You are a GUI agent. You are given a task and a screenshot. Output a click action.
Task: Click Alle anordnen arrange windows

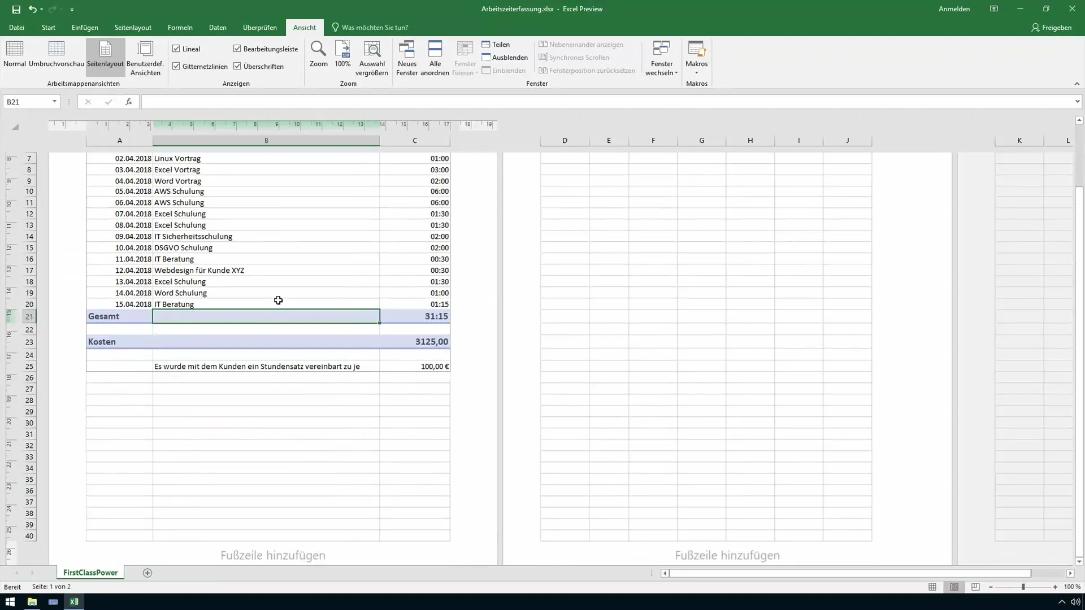click(x=435, y=58)
